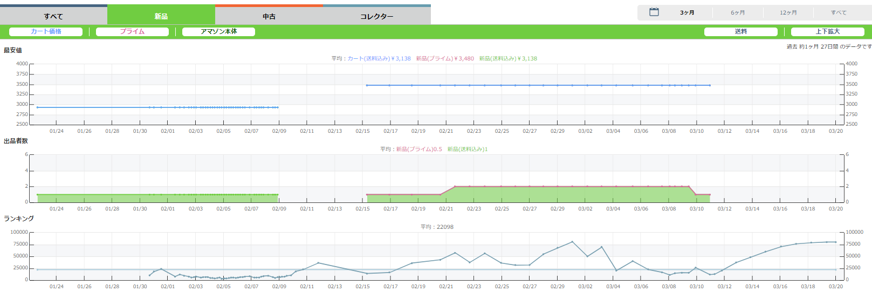Choose the 12ヶ月 time range

(788, 12)
